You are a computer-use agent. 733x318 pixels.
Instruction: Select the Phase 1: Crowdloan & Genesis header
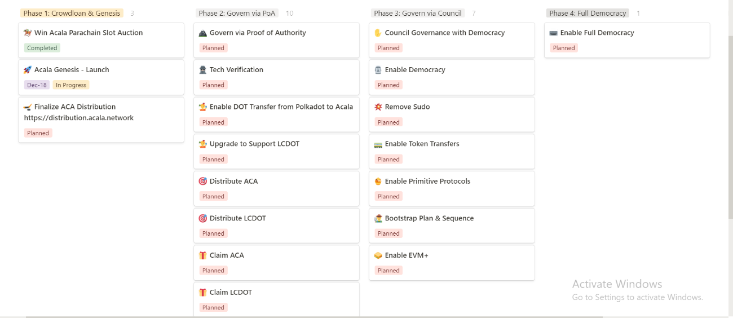(72, 13)
